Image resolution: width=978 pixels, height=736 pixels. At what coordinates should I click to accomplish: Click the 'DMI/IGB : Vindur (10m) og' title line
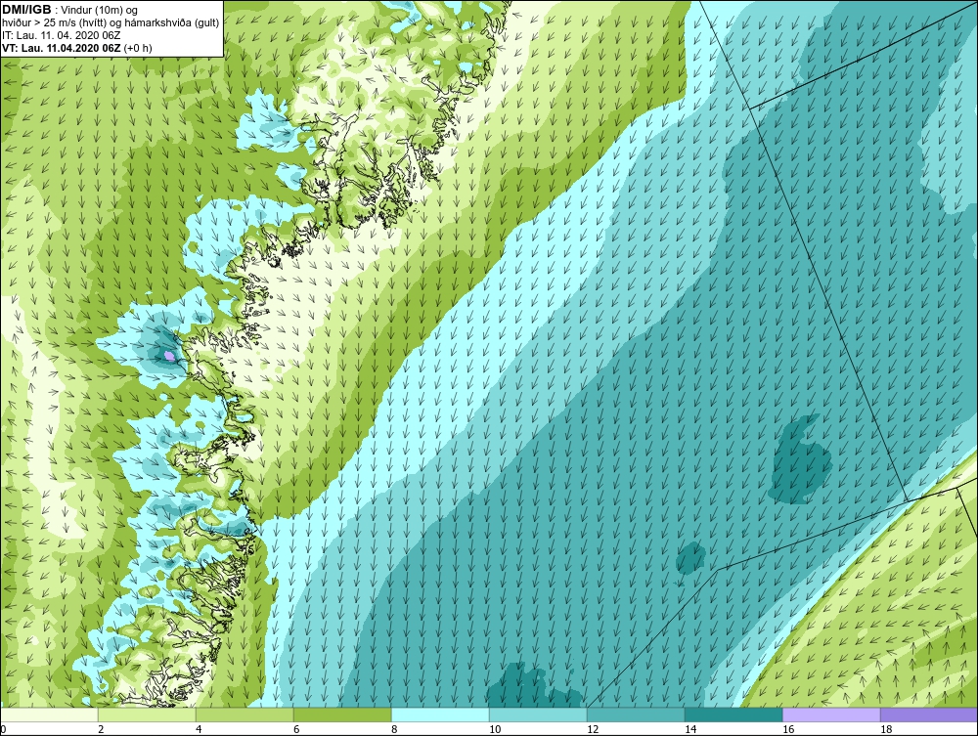[x=69, y=10]
